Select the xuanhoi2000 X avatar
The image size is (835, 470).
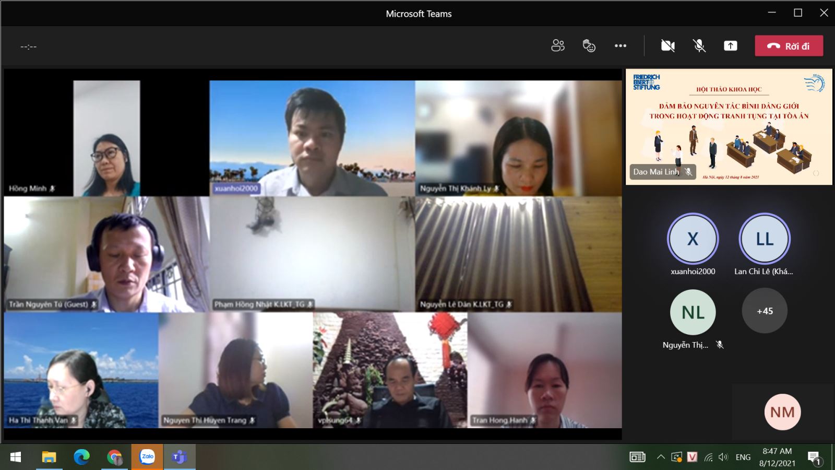point(693,239)
